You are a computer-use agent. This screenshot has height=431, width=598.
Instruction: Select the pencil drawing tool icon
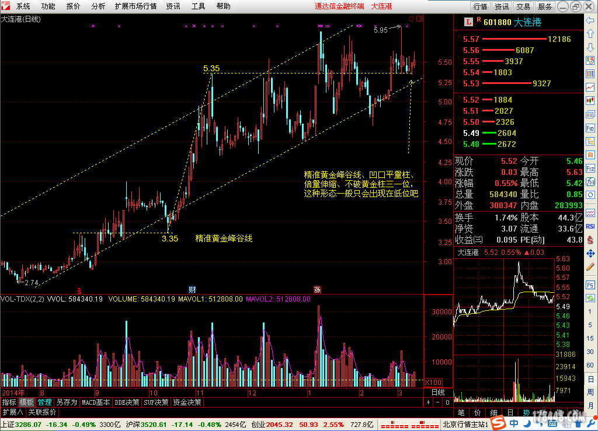pos(590,267)
